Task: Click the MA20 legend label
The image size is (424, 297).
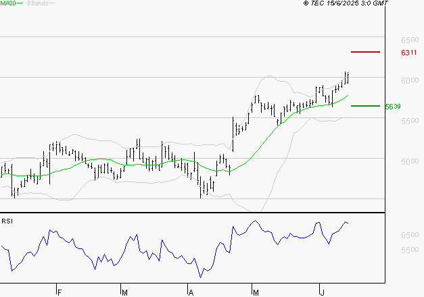Action: click(7, 4)
